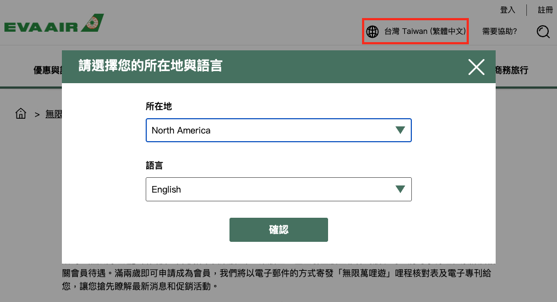Click the 註冊 register link
This screenshot has width=557, height=302.
point(545,10)
